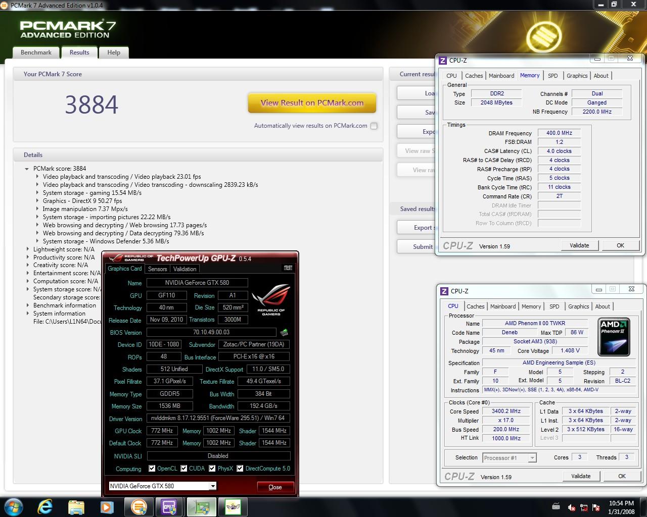The width and height of the screenshot is (647, 517).
Task: Toggle the OpenCL checkbox in GPU-Z
Action: click(x=152, y=468)
